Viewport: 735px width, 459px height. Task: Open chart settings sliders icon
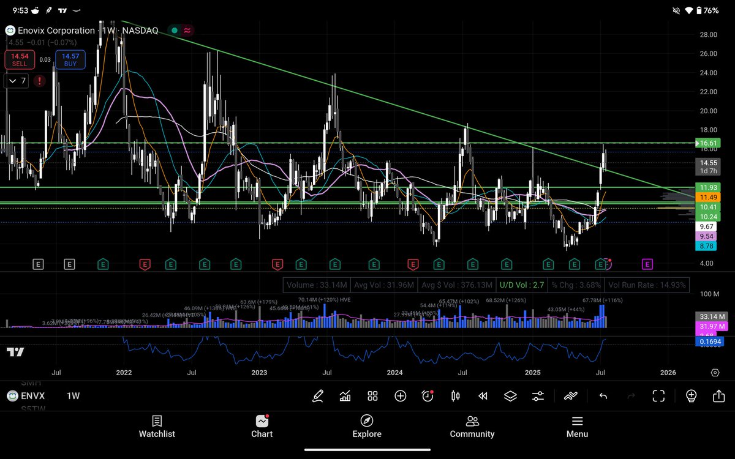[538, 396]
